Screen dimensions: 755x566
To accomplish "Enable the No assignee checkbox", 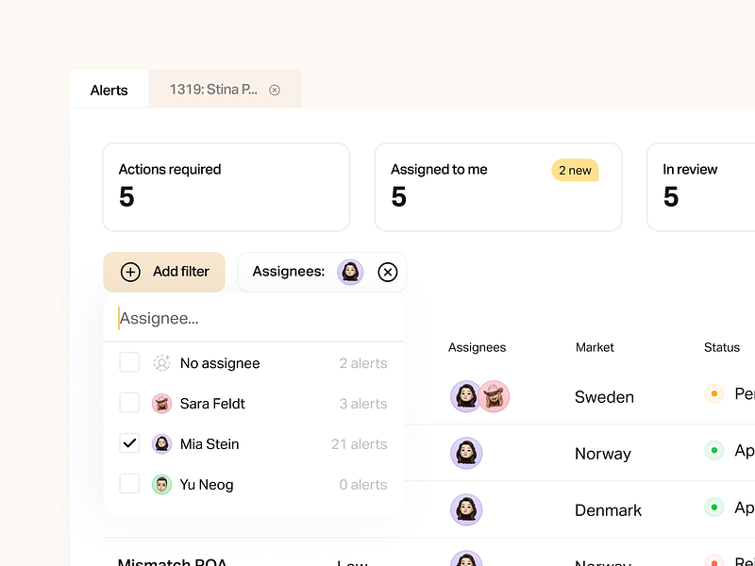I will pyautogui.click(x=129, y=362).
